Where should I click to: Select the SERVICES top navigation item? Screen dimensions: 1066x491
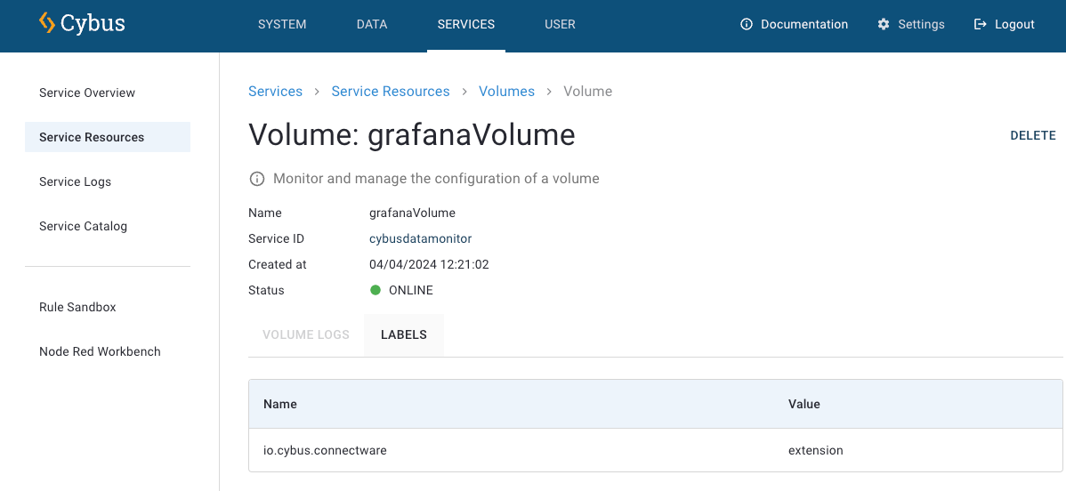click(466, 25)
